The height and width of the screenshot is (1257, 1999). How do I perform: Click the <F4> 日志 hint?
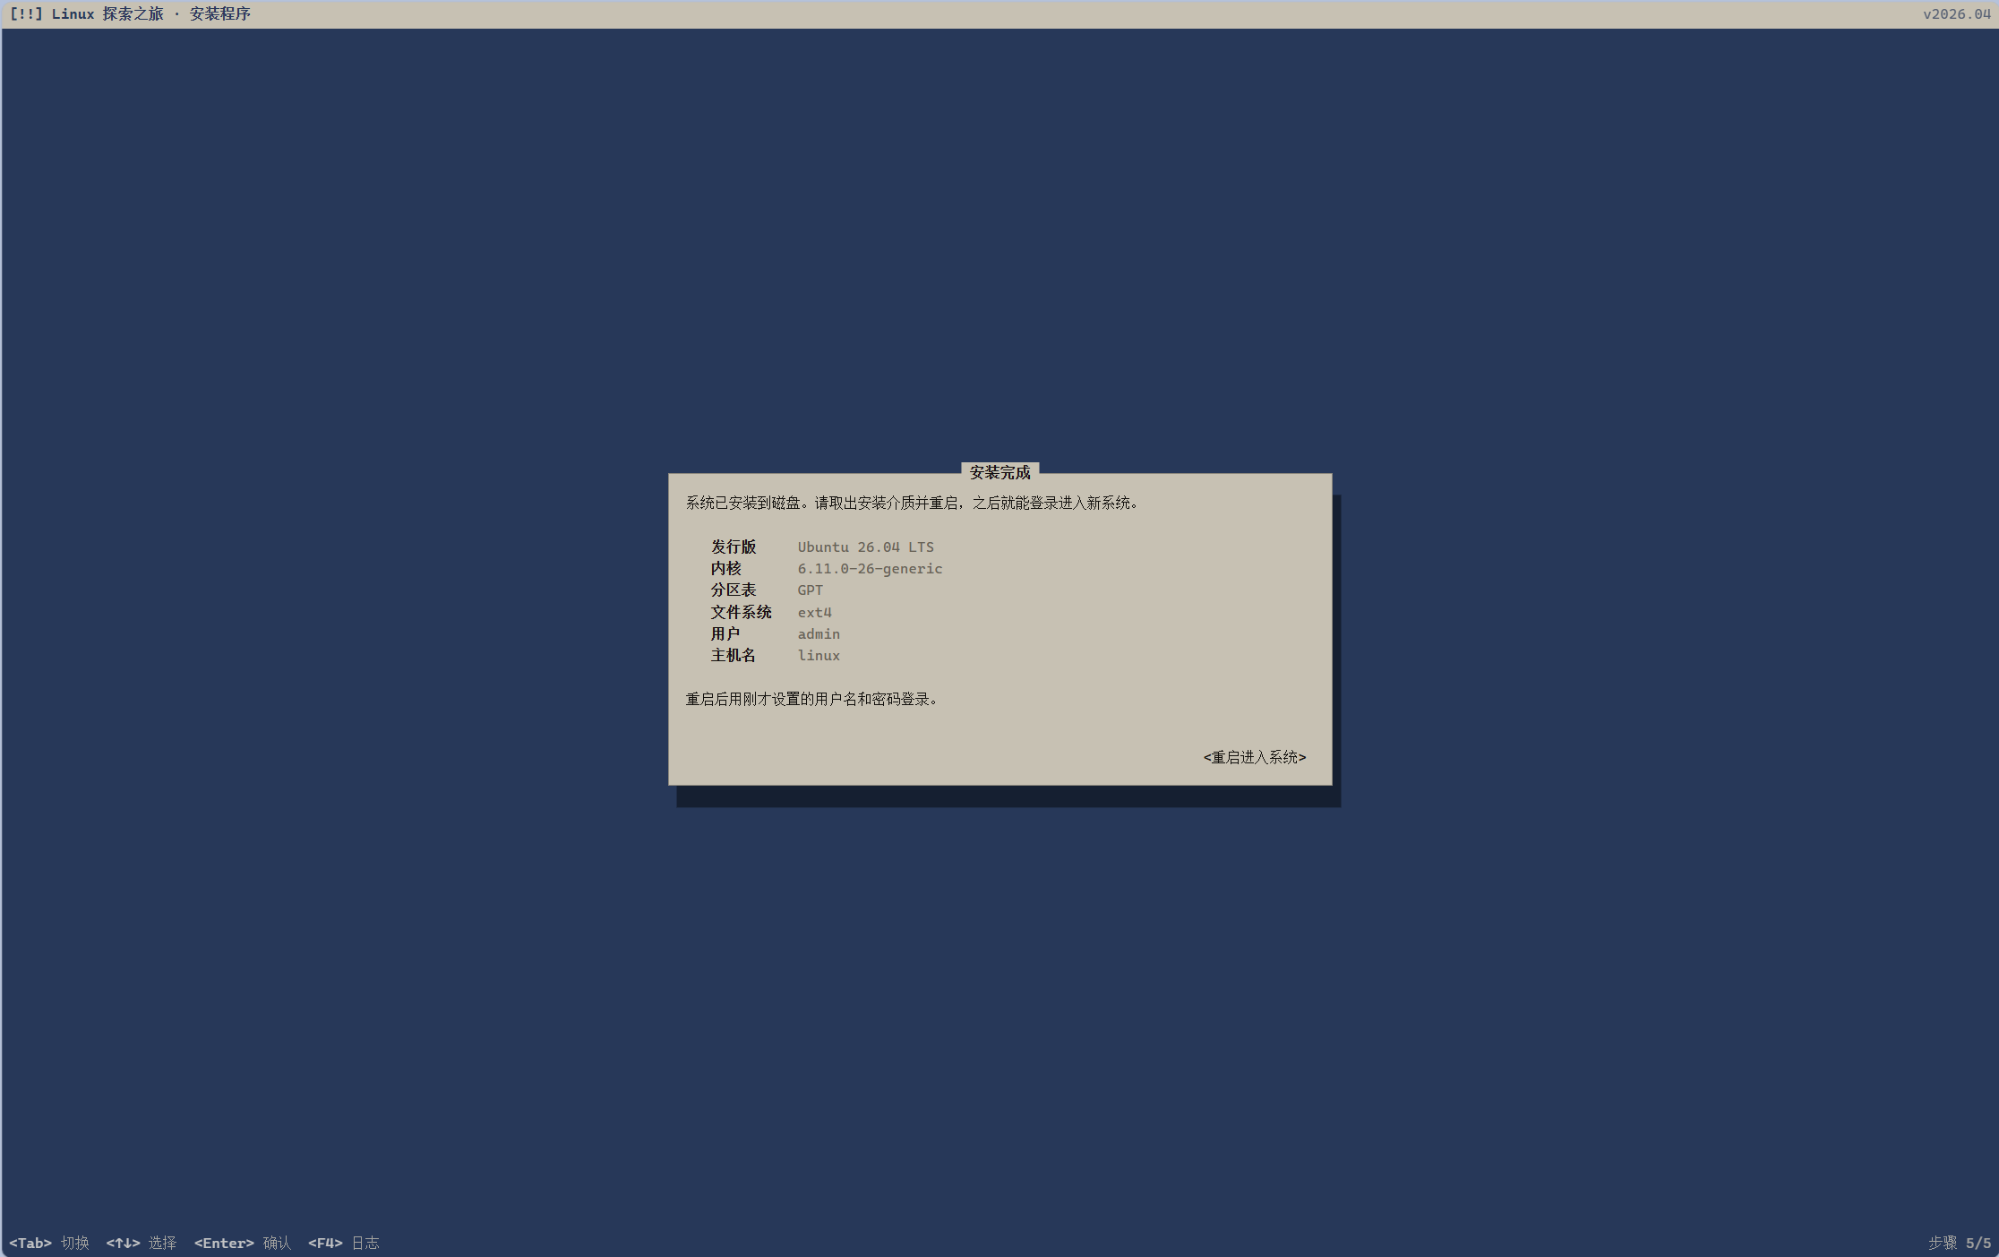coord(344,1243)
